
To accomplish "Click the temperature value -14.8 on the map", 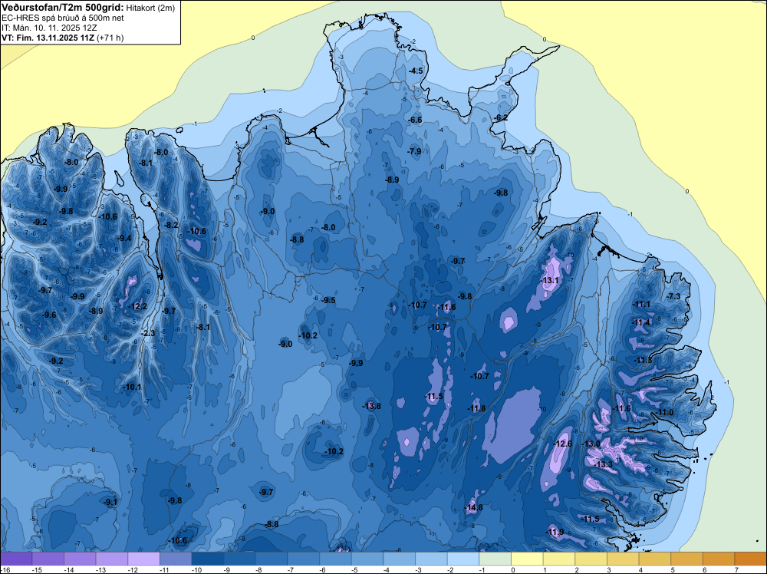I will (474, 507).
